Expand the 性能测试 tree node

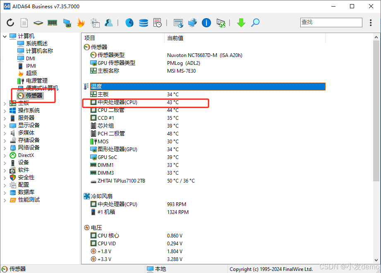point(5,200)
